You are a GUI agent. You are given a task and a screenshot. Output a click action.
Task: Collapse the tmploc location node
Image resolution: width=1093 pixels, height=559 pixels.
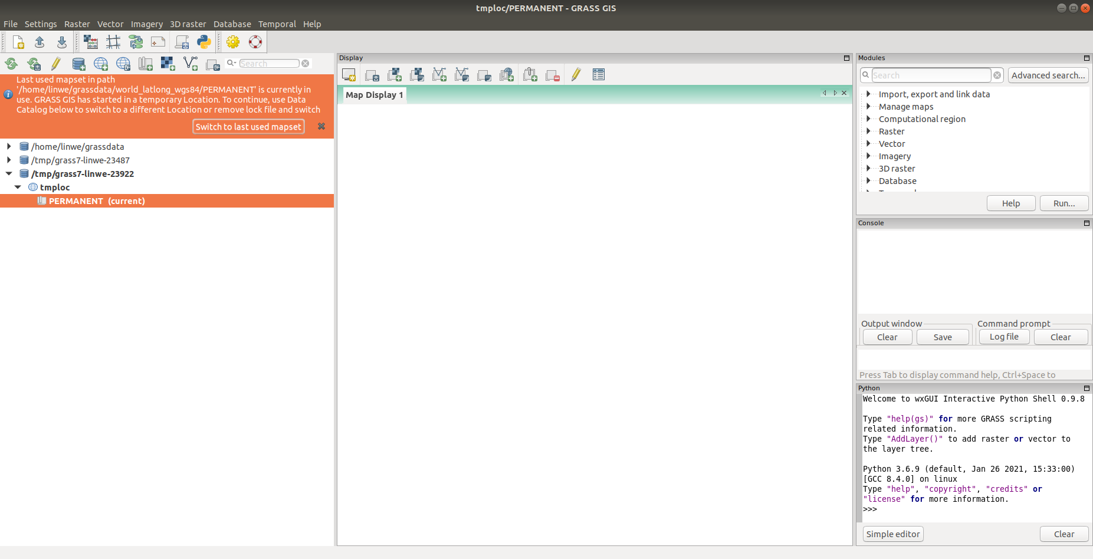(x=18, y=187)
